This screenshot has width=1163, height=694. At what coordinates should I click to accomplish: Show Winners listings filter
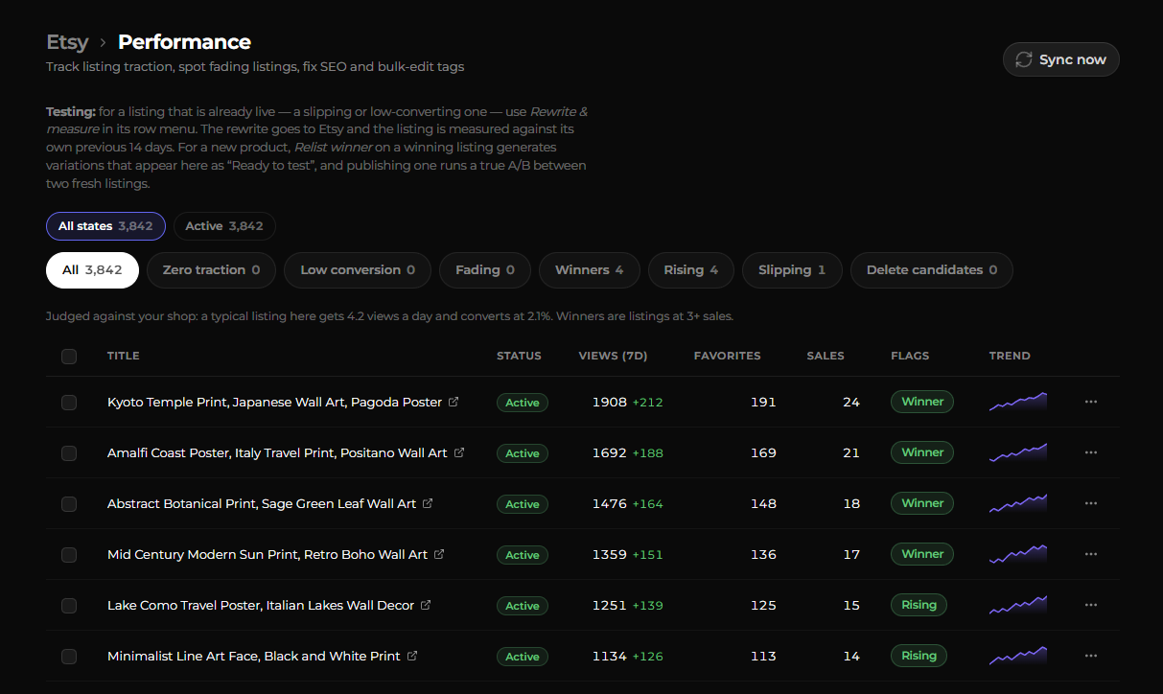[x=590, y=270]
